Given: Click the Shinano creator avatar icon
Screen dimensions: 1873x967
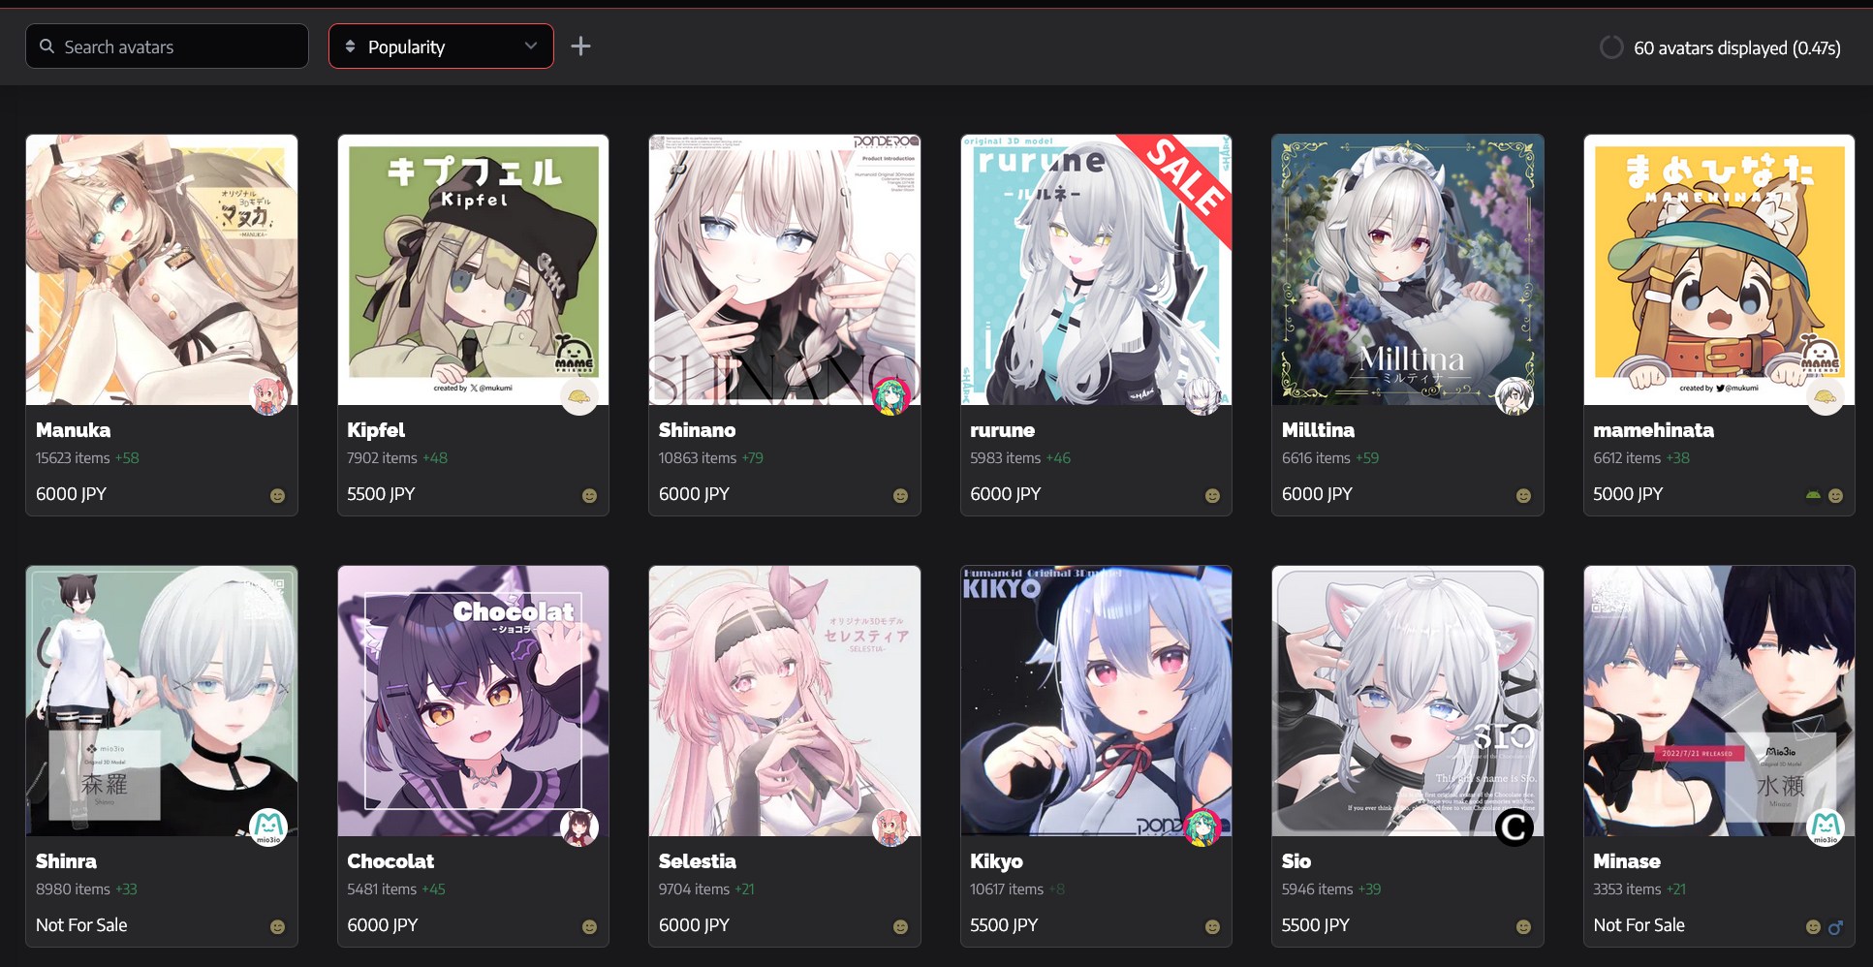Looking at the screenshot, I should tap(891, 396).
